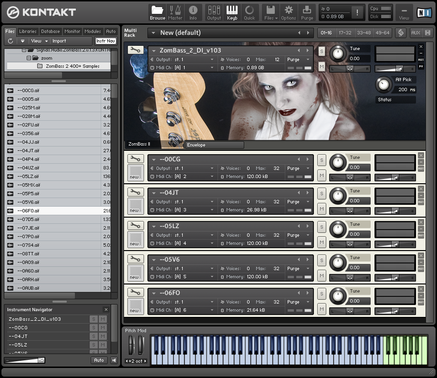Open Options gear icon
This screenshot has width=437, height=378.
pyautogui.click(x=289, y=13)
